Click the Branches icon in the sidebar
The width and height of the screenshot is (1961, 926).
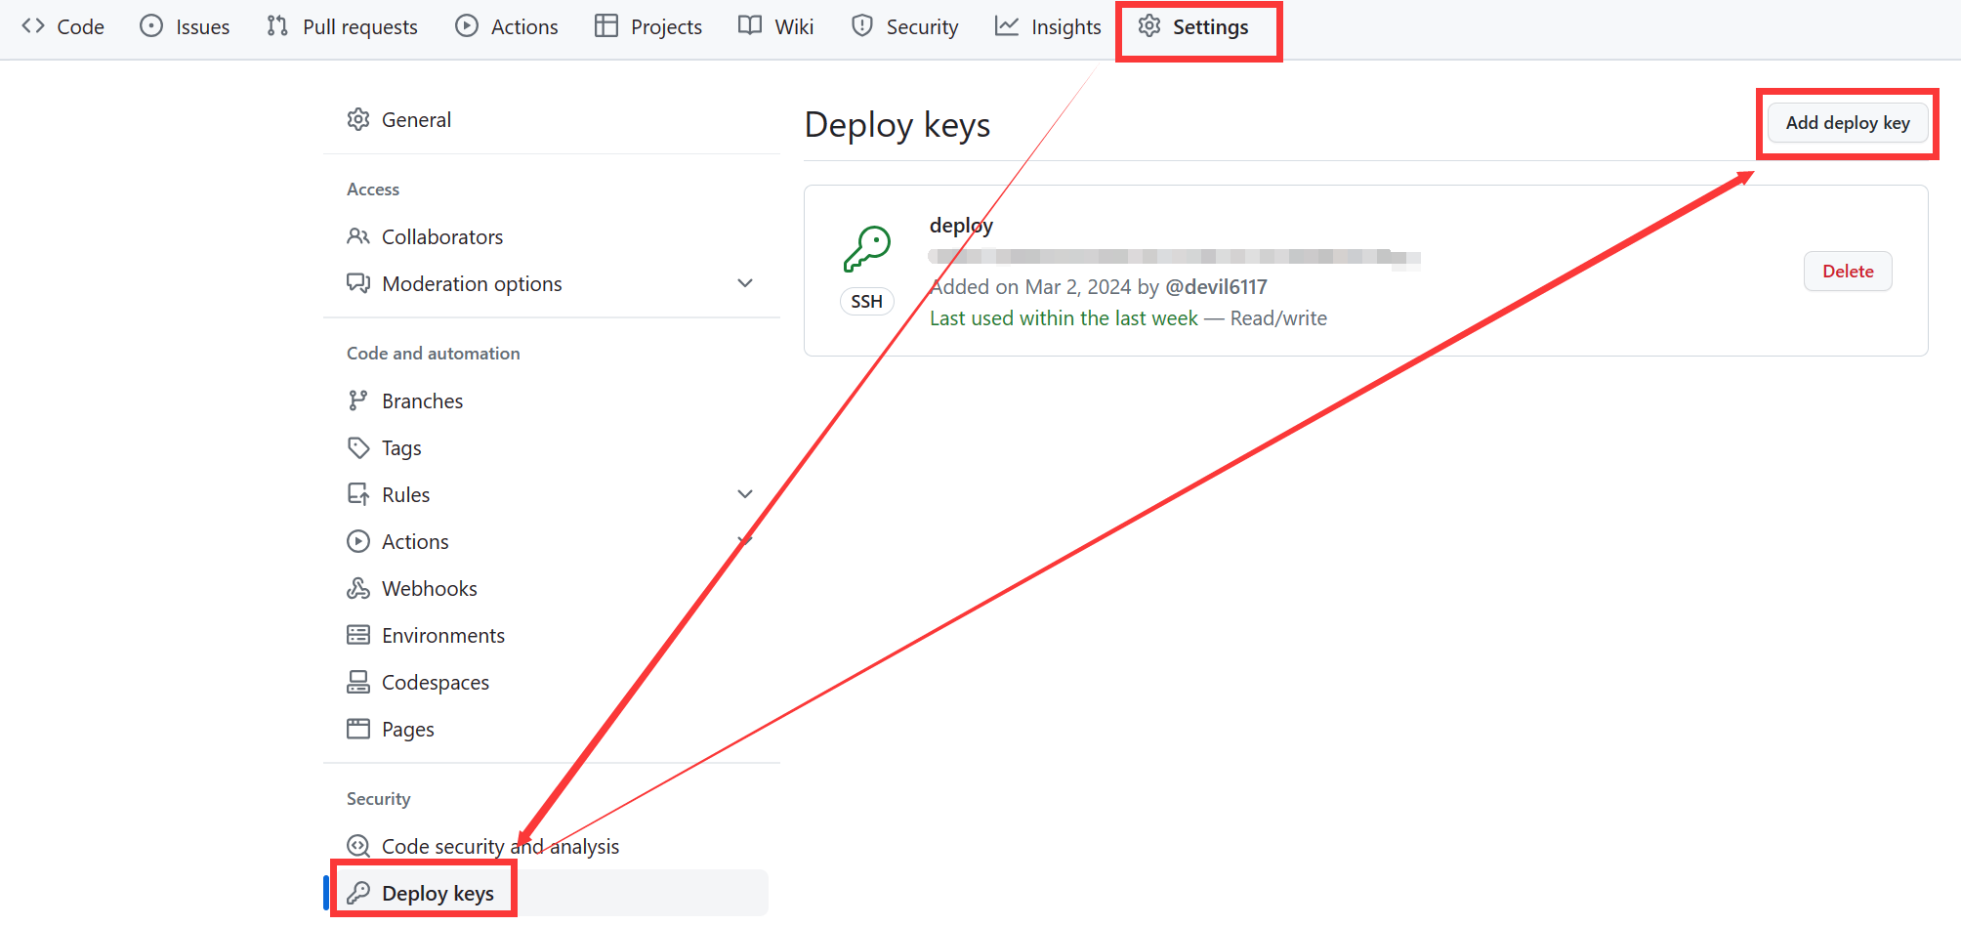point(358,400)
